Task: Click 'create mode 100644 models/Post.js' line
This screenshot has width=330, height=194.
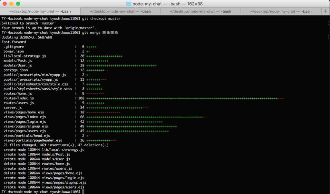Action: coord(37,154)
